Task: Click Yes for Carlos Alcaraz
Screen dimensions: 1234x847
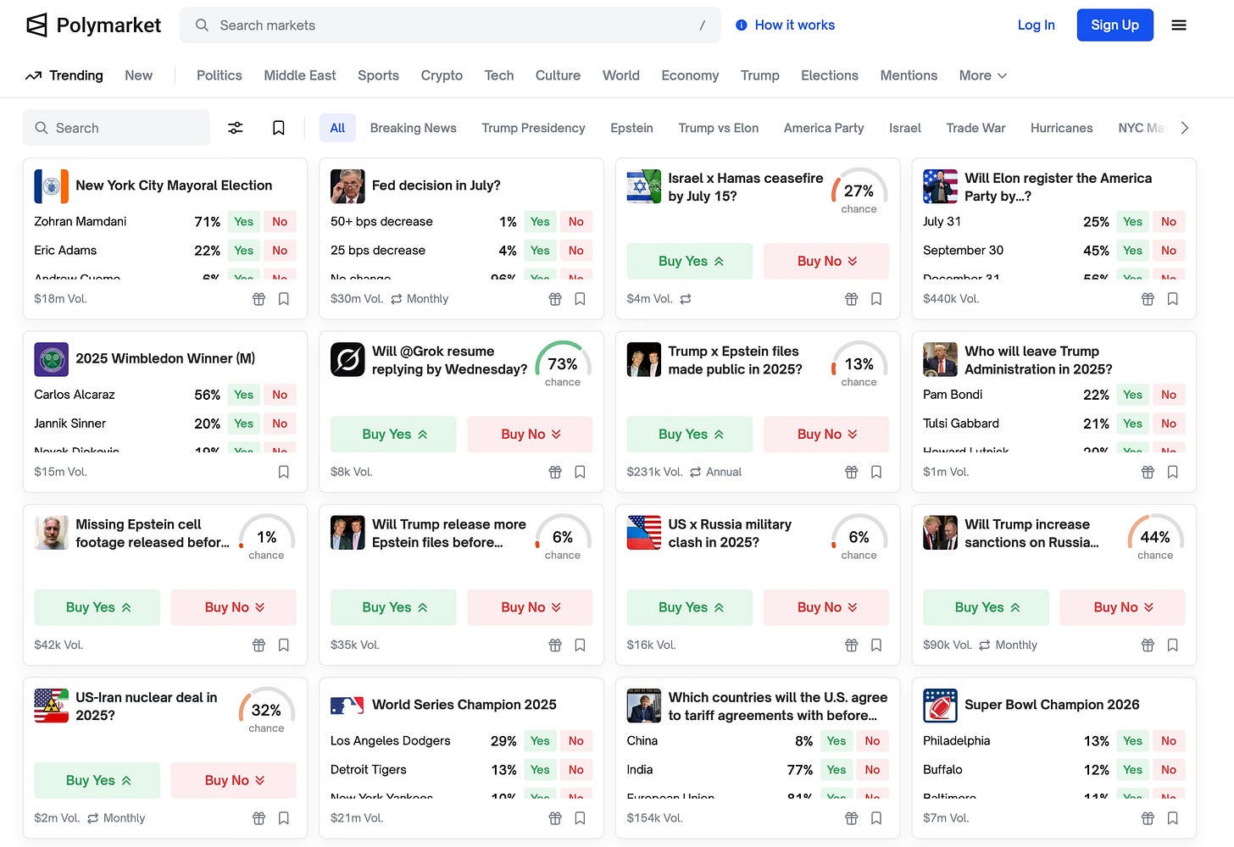Action: coord(244,395)
